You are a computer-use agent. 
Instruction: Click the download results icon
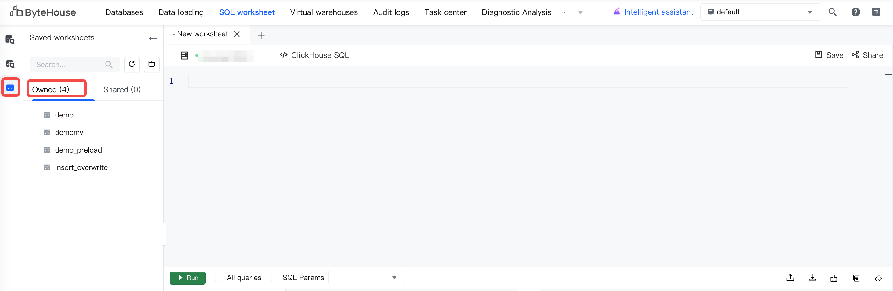coord(812,278)
